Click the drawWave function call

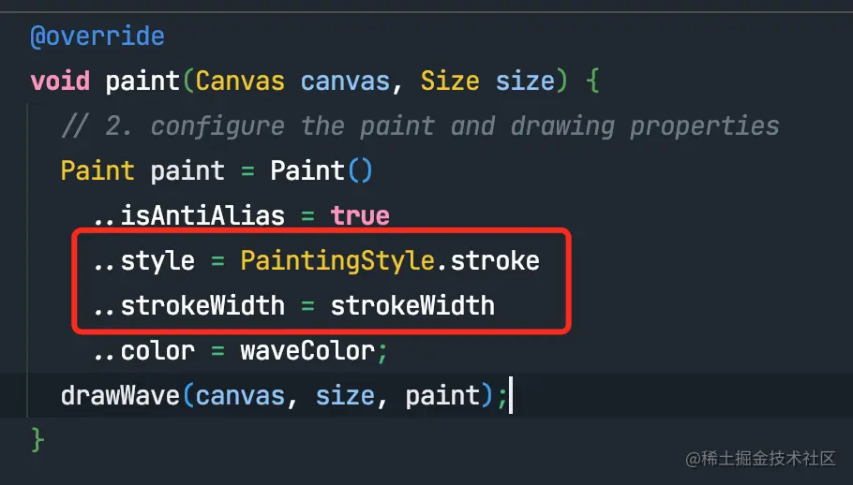pos(120,395)
